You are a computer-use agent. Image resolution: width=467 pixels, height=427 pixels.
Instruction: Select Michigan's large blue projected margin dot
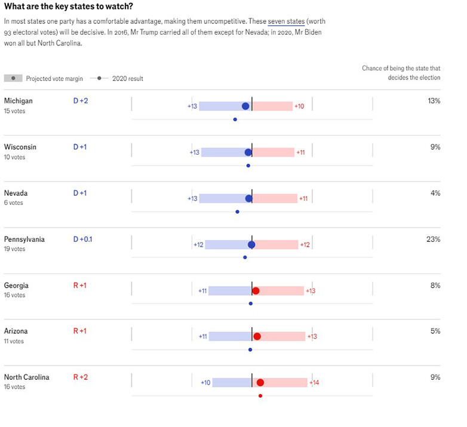245,106
